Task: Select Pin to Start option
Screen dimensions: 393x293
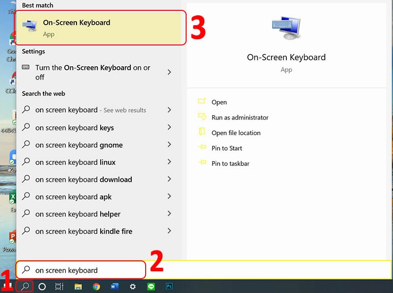Action: [x=227, y=148]
